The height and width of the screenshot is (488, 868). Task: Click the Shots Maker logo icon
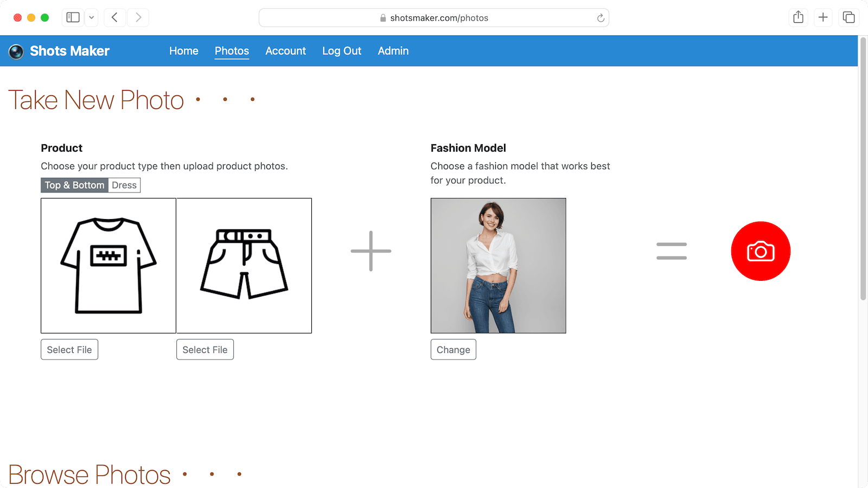click(x=17, y=51)
